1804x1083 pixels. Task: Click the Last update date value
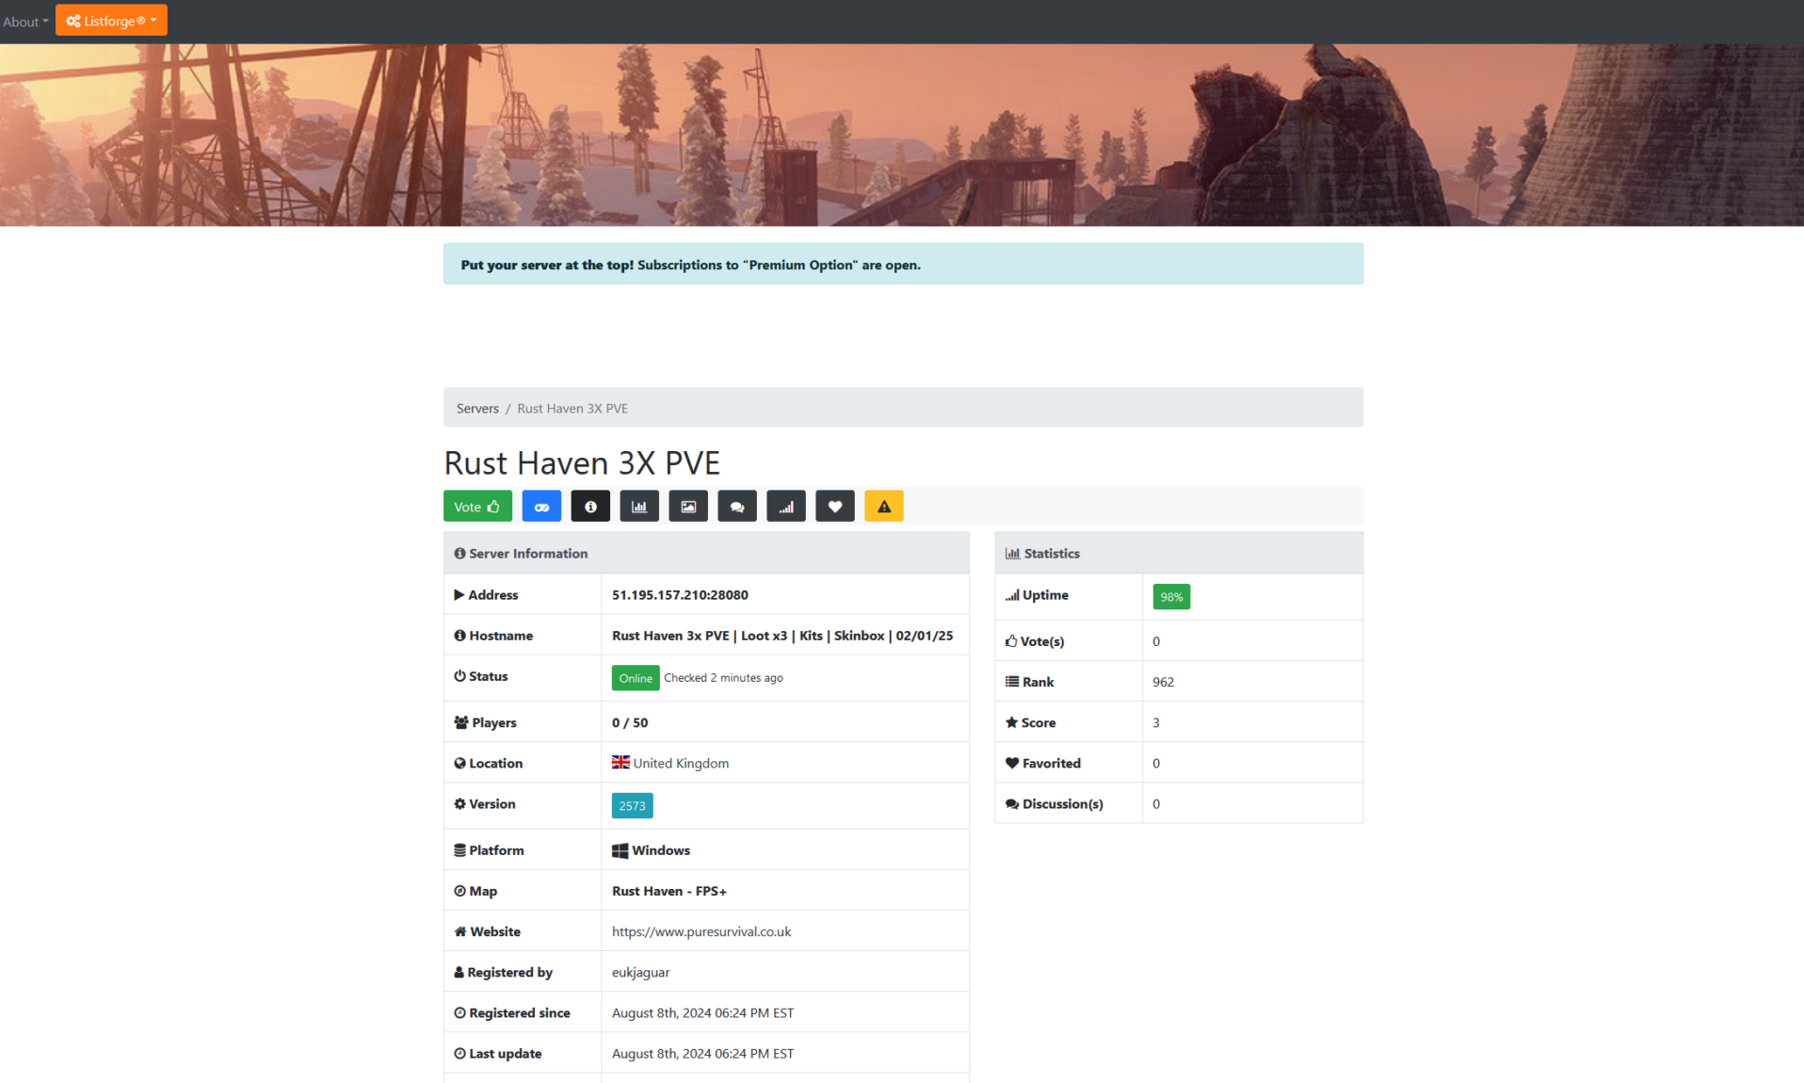[702, 1054]
